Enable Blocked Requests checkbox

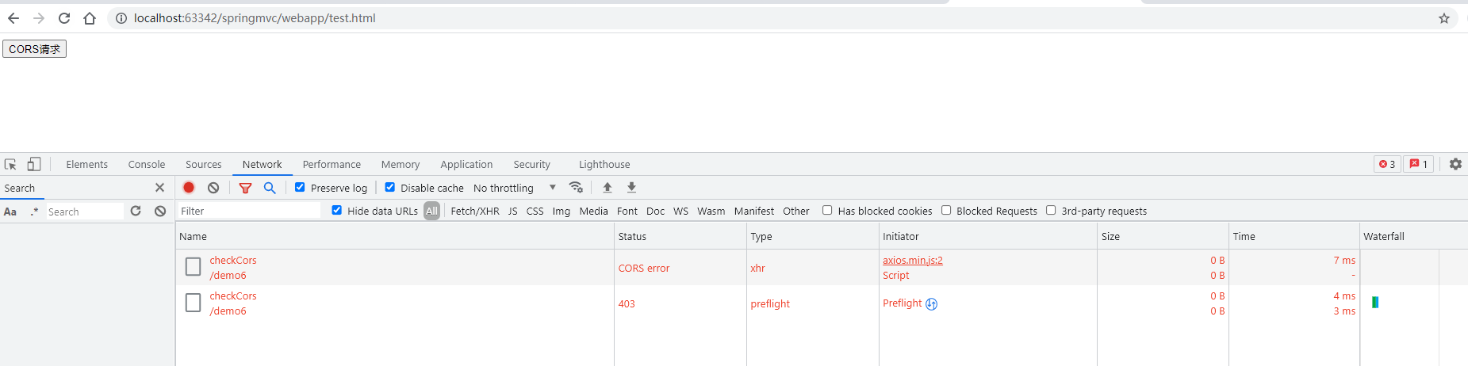[x=946, y=210]
